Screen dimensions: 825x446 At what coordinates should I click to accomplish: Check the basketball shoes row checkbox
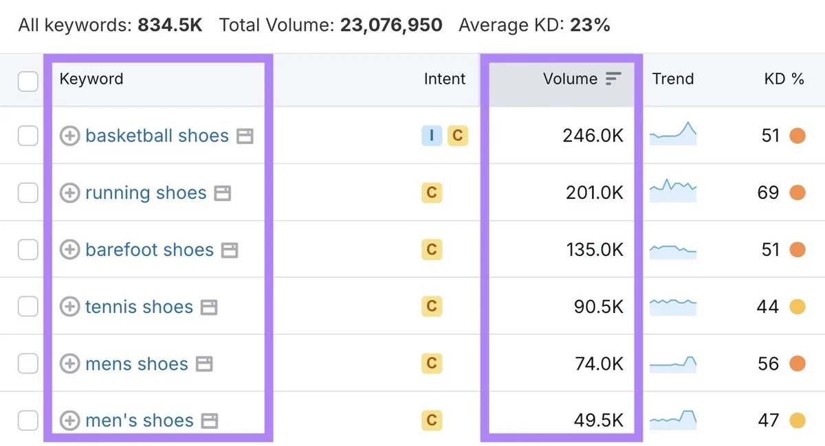click(27, 136)
